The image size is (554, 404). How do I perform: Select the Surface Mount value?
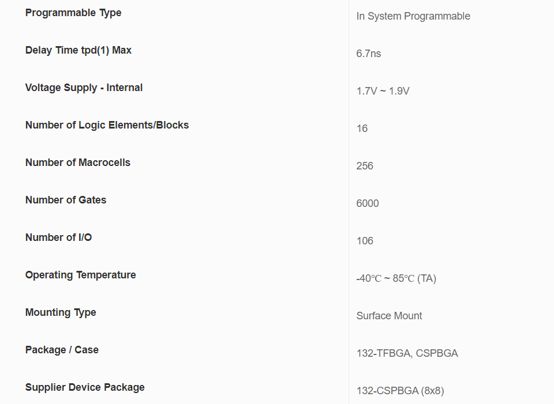390,316
